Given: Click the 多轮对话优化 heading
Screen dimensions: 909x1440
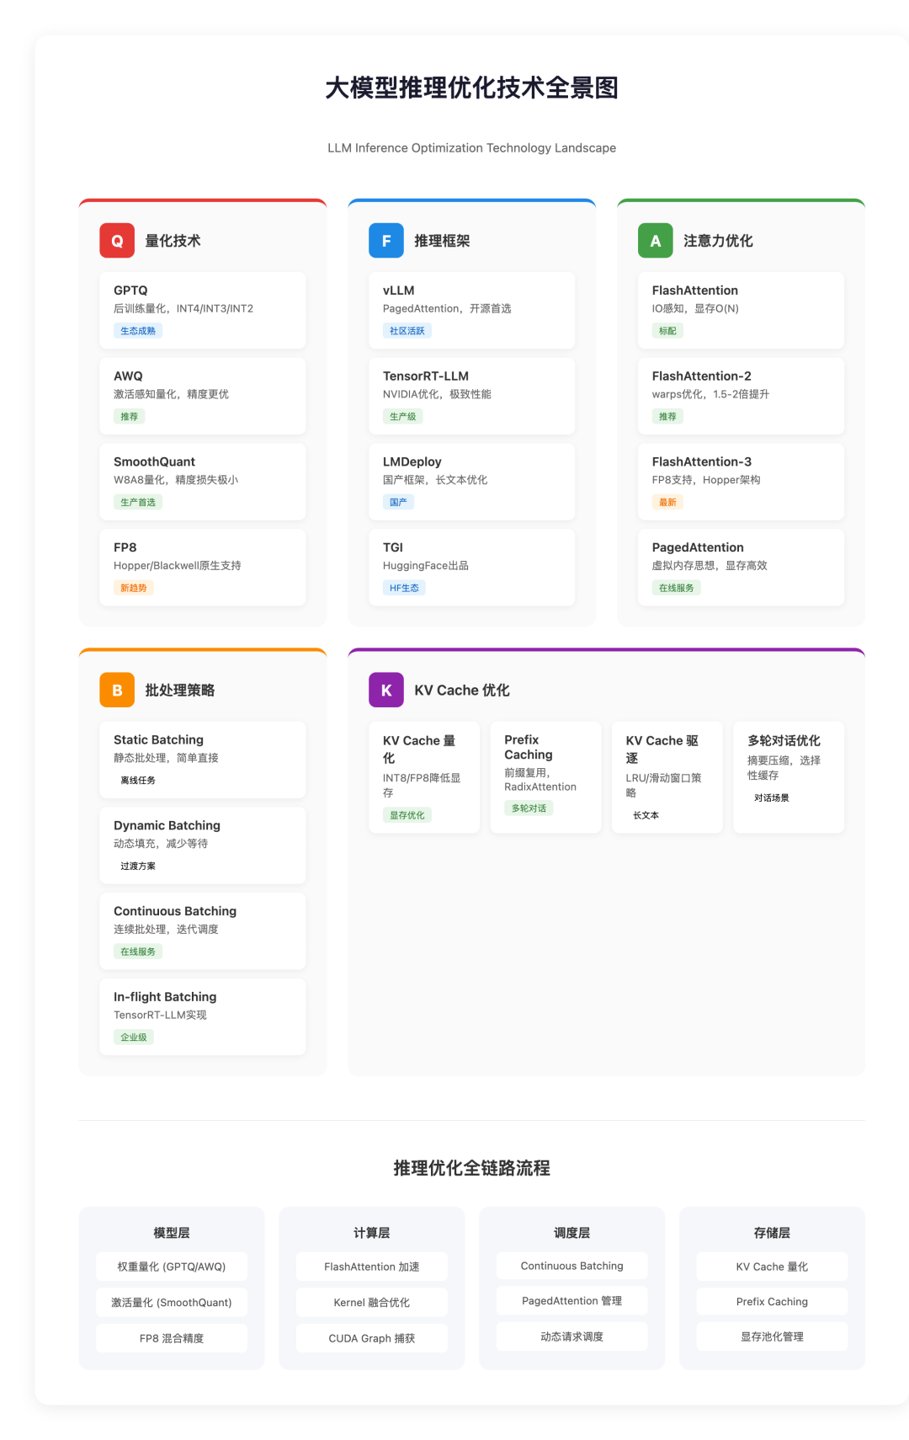Looking at the screenshot, I should [784, 741].
